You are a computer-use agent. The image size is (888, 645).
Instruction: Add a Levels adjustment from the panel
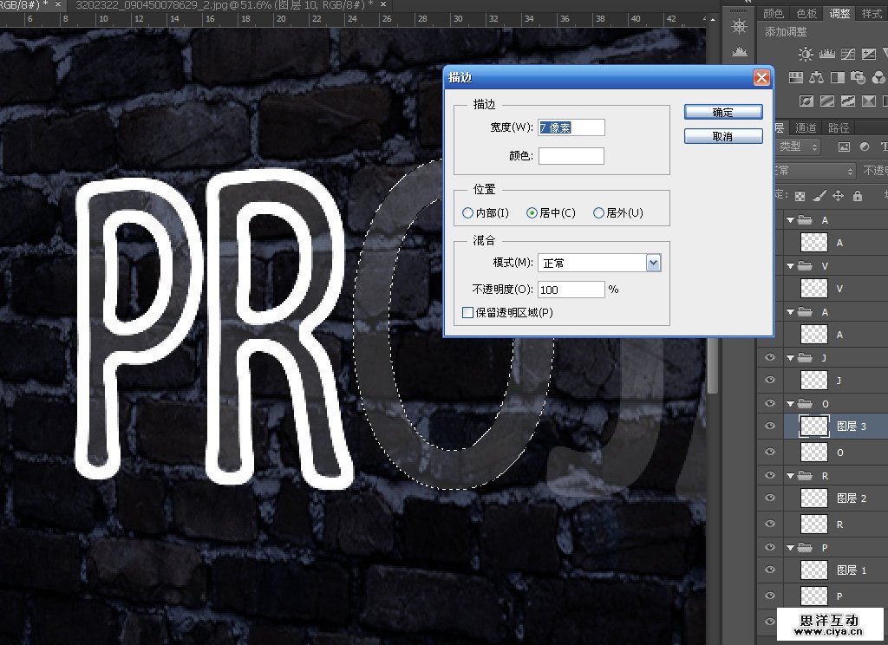point(825,55)
